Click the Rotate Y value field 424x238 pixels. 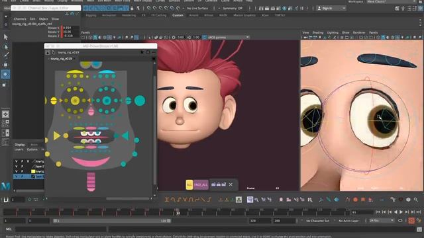pos(71,32)
